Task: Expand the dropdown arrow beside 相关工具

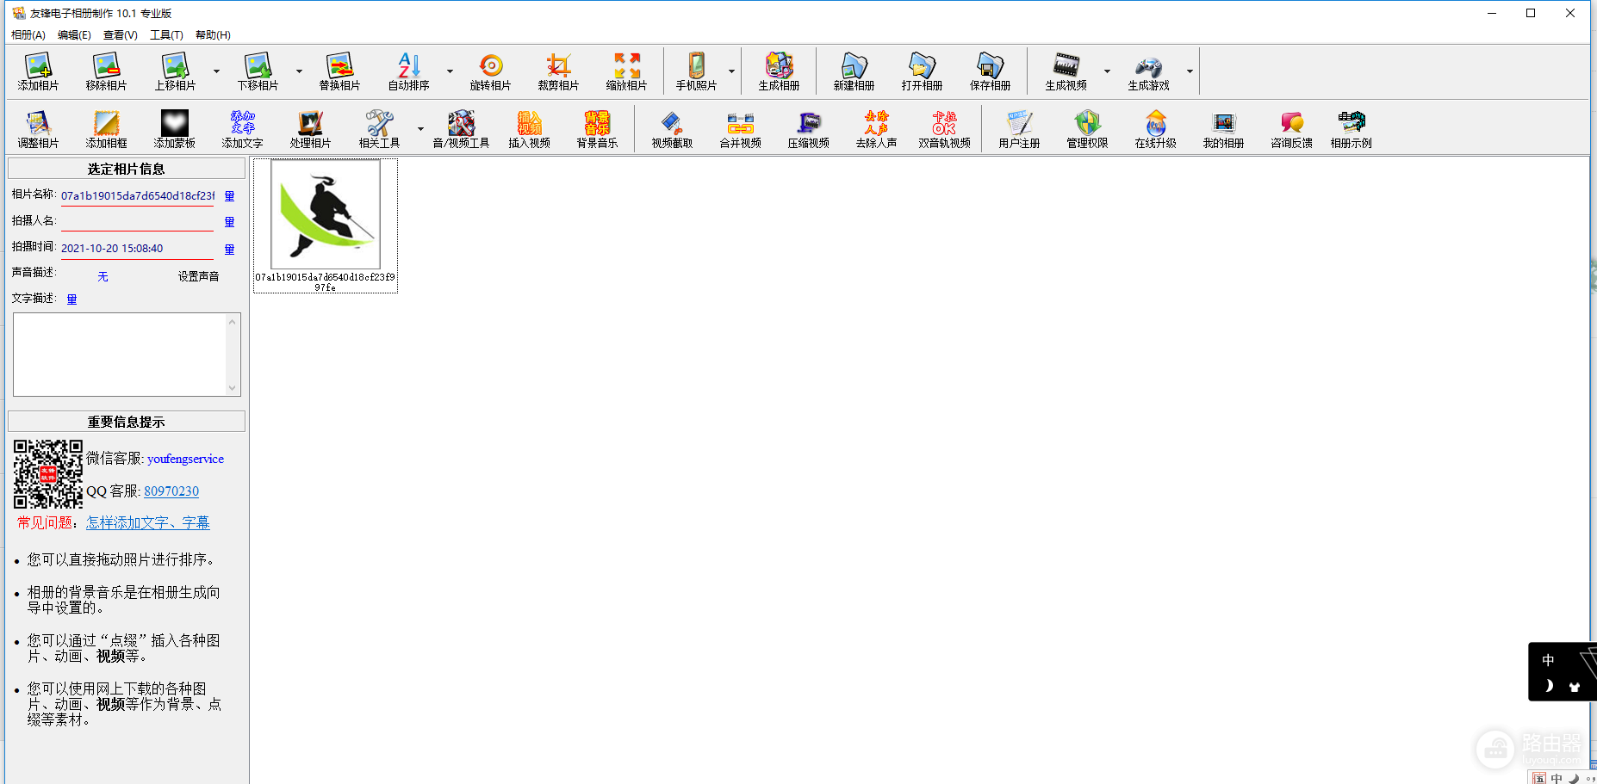Action: (420, 129)
